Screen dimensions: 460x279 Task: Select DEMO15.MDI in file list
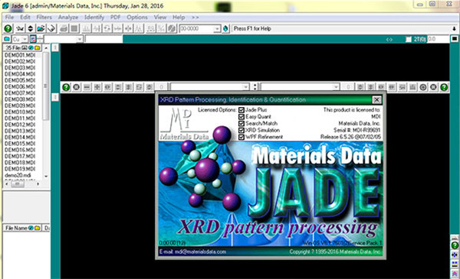point(20,143)
